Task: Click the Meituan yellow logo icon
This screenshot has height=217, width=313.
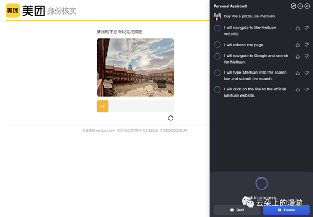Action: pos(13,11)
